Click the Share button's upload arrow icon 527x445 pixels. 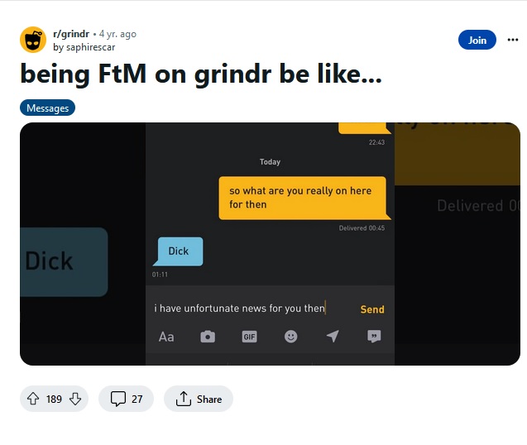tap(183, 399)
